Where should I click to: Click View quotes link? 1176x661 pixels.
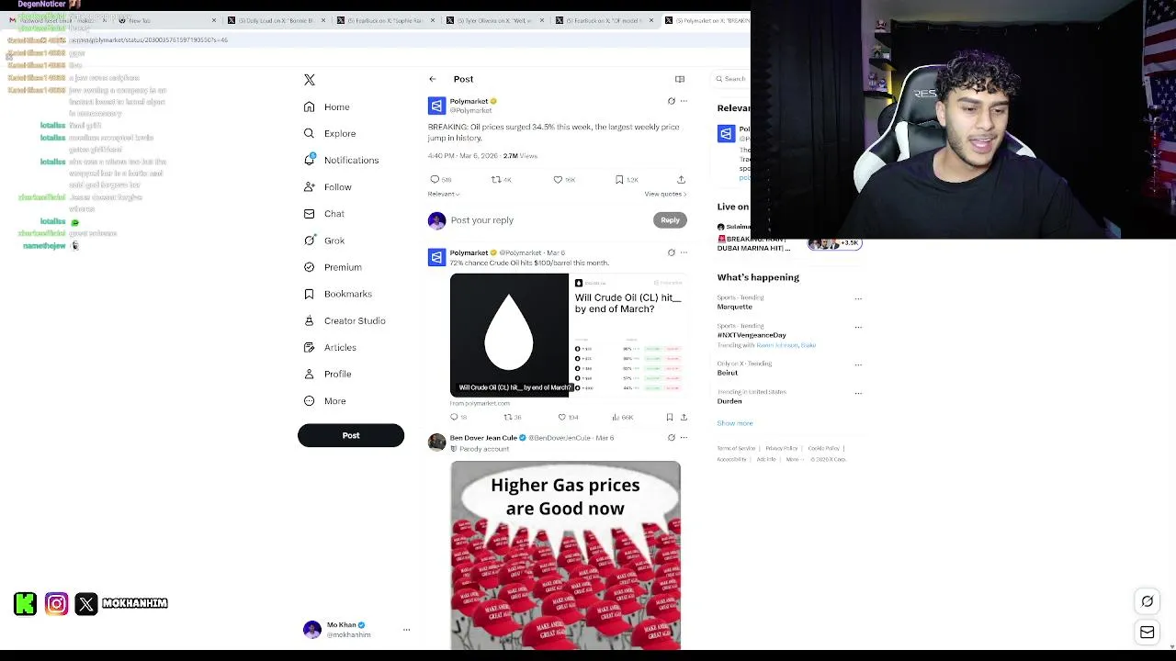[665, 194]
